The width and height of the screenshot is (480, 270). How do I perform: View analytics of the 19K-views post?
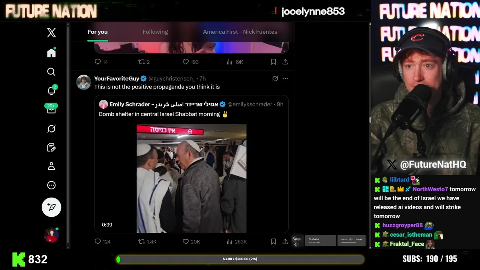(x=235, y=62)
